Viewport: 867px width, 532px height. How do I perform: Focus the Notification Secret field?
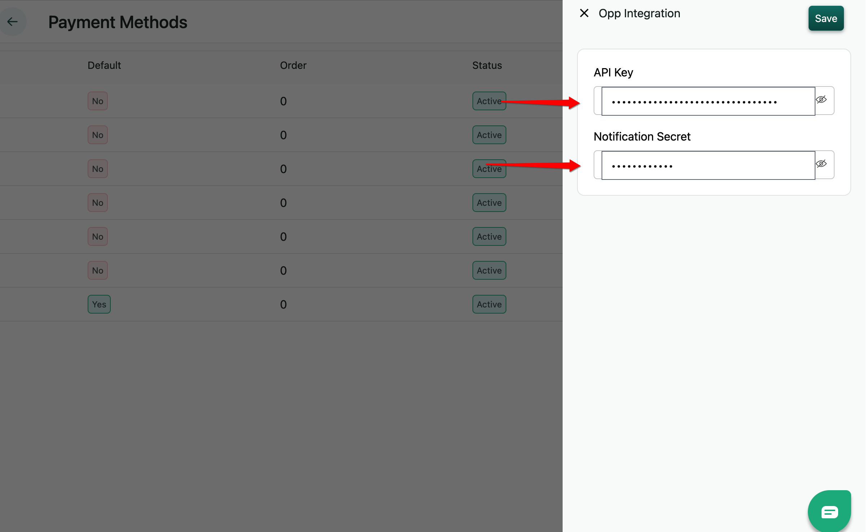pyautogui.click(x=708, y=165)
